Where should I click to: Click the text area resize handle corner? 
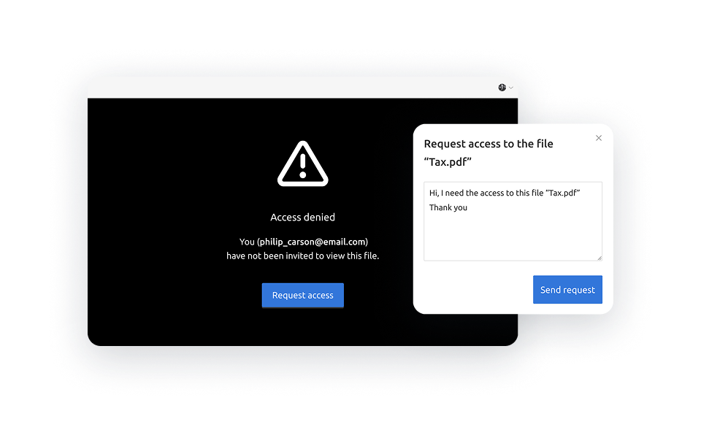(x=600, y=258)
